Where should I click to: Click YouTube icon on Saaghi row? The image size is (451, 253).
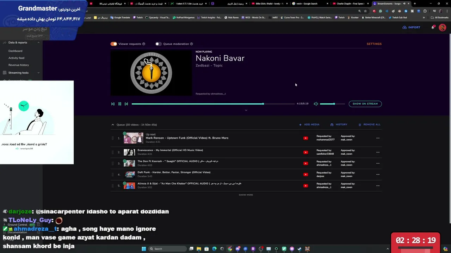click(x=305, y=163)
